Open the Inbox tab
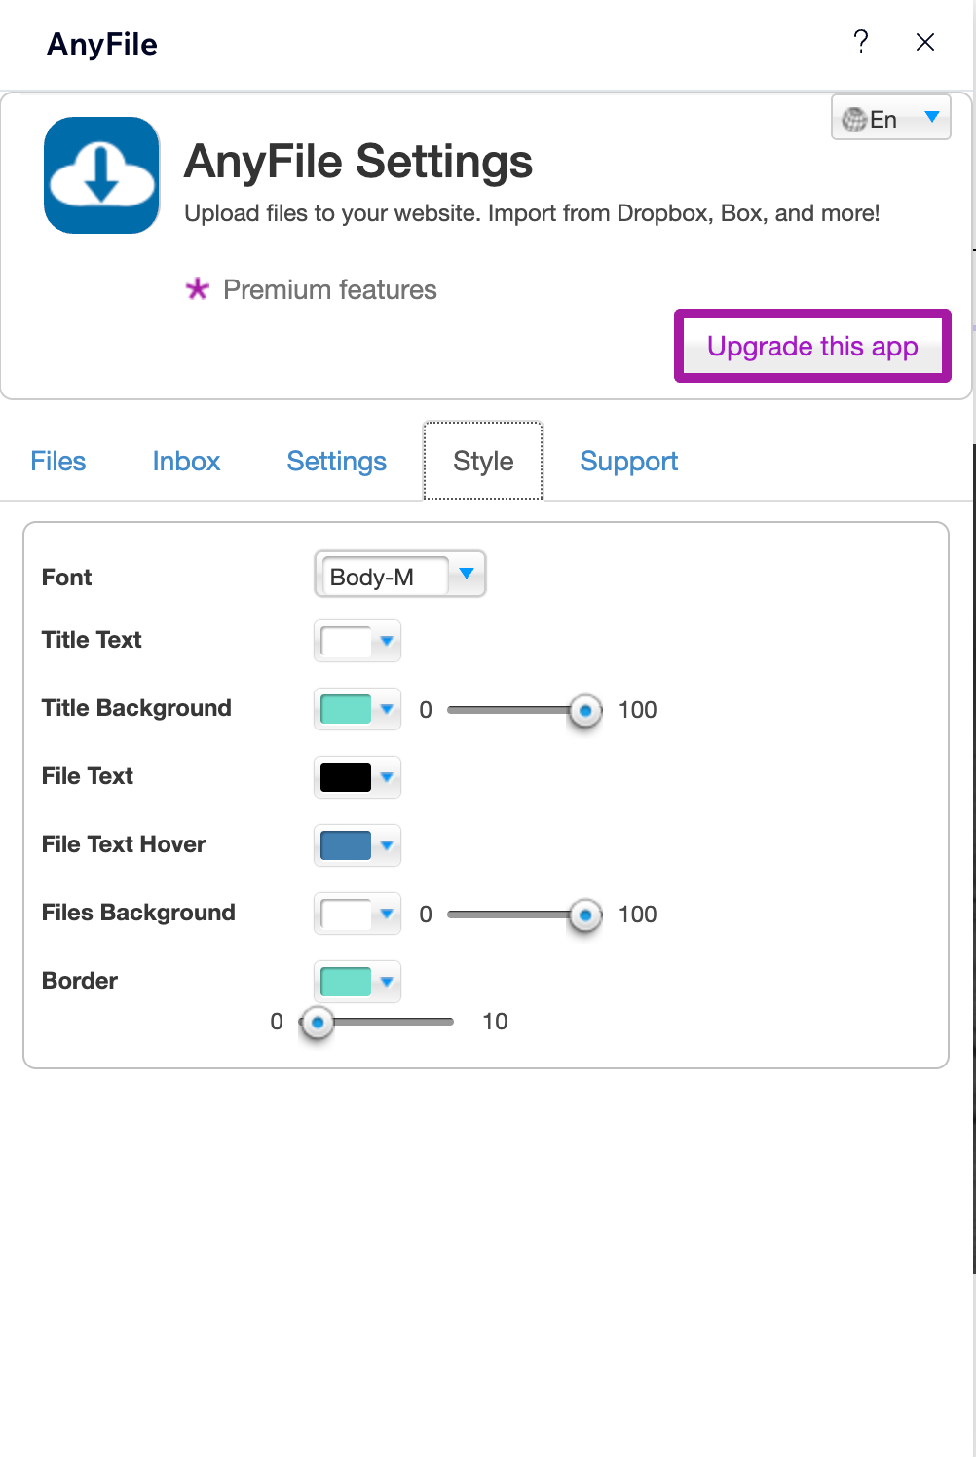 pyautogui.click(x=186, y=461)
